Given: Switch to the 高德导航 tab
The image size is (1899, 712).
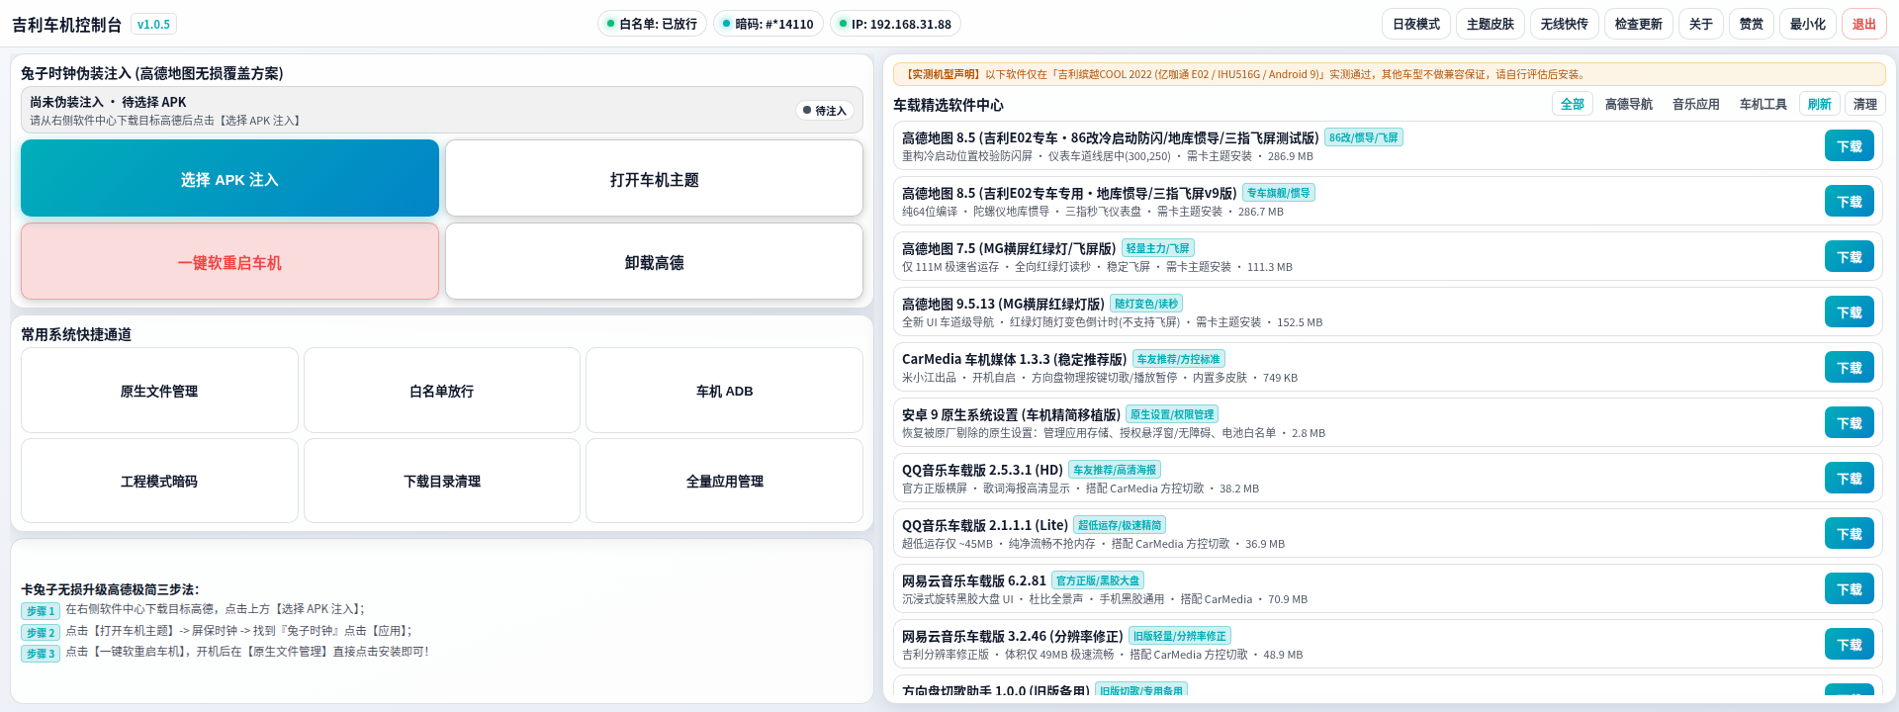Looking at the screenshot, I should coord(1629,104).
